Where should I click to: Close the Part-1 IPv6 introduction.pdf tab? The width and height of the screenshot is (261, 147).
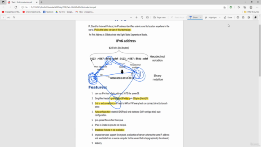[37, 2]
